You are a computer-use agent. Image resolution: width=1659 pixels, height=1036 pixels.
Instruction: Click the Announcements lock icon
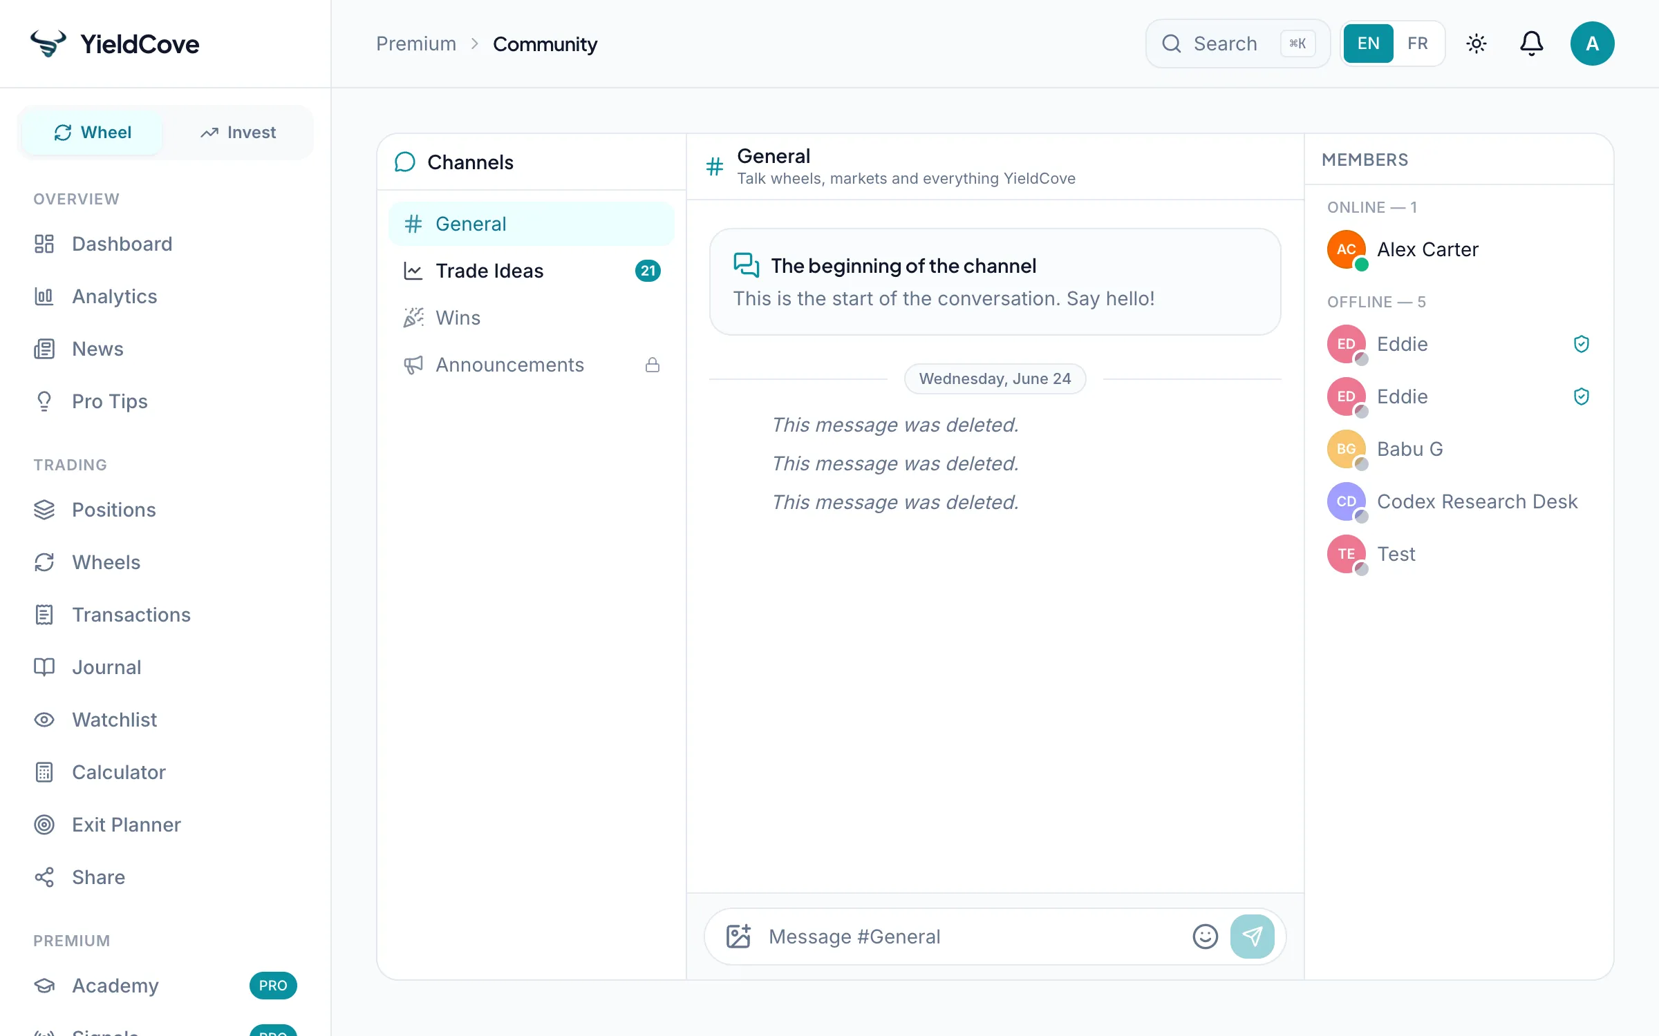(653, 365)
